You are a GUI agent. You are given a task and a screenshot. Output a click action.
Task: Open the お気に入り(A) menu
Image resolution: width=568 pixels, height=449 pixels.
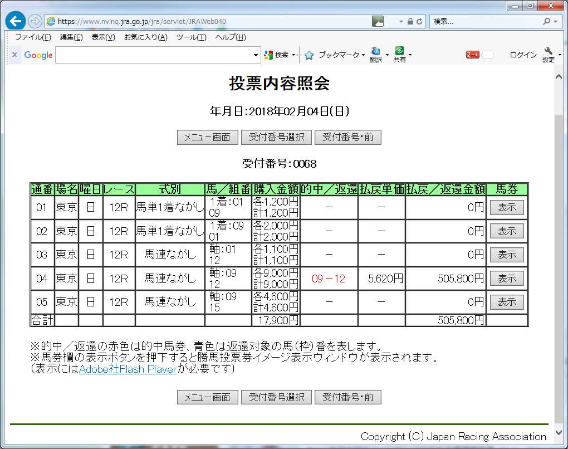(146, 37)
